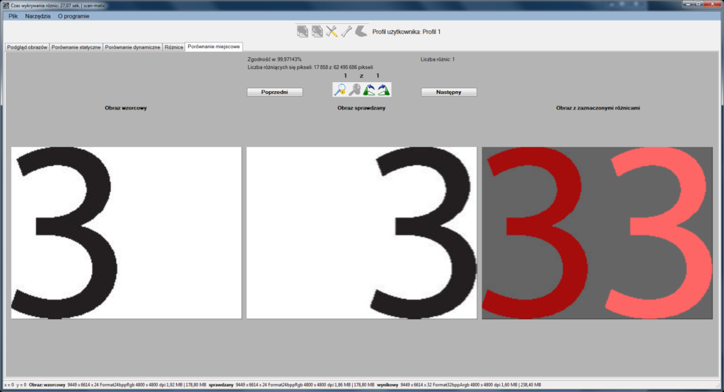Click the gray eraser-shaped toolbar icon

tap(361, 31)
